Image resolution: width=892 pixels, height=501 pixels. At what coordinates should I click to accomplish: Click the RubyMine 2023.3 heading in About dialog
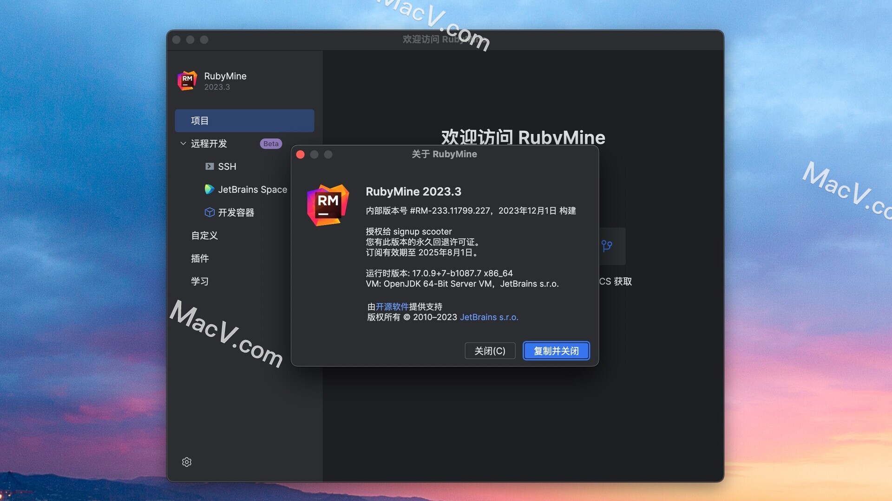[x=413, y=192]
